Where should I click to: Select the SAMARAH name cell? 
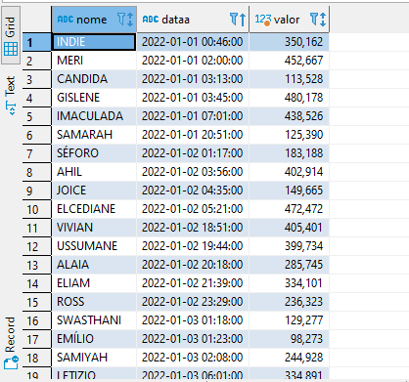tap(94, 135)
